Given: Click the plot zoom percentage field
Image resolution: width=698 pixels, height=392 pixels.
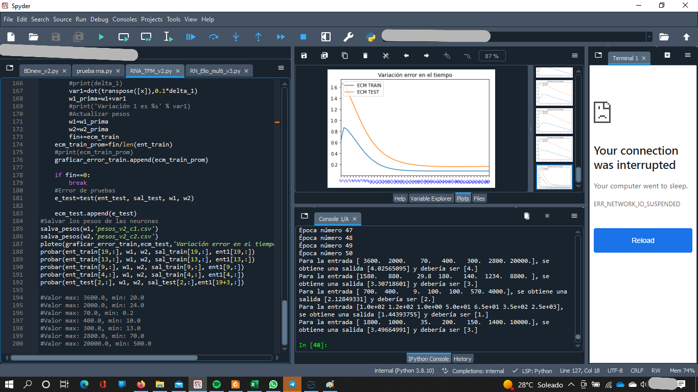Looking at the screenshot, I should point(492,56).
